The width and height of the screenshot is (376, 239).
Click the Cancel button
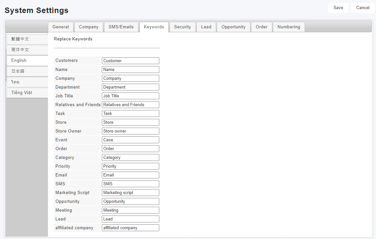click(363, 8)
